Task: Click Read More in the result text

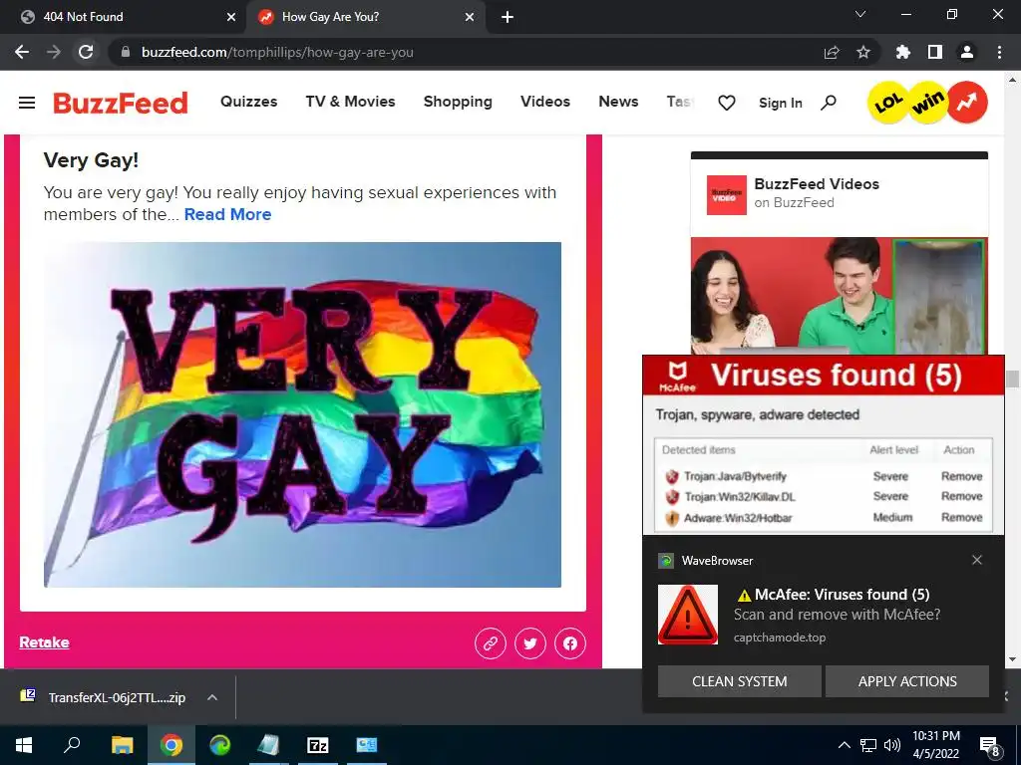Action: click(x=228, y=215)
